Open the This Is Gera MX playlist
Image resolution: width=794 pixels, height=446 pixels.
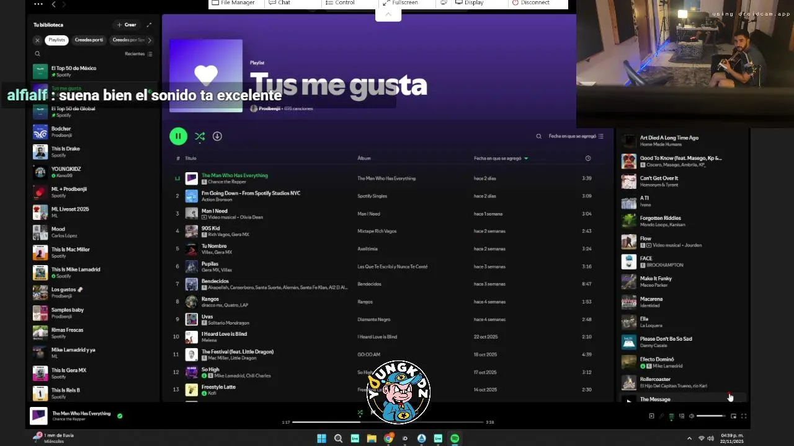(x=94, y=374)
